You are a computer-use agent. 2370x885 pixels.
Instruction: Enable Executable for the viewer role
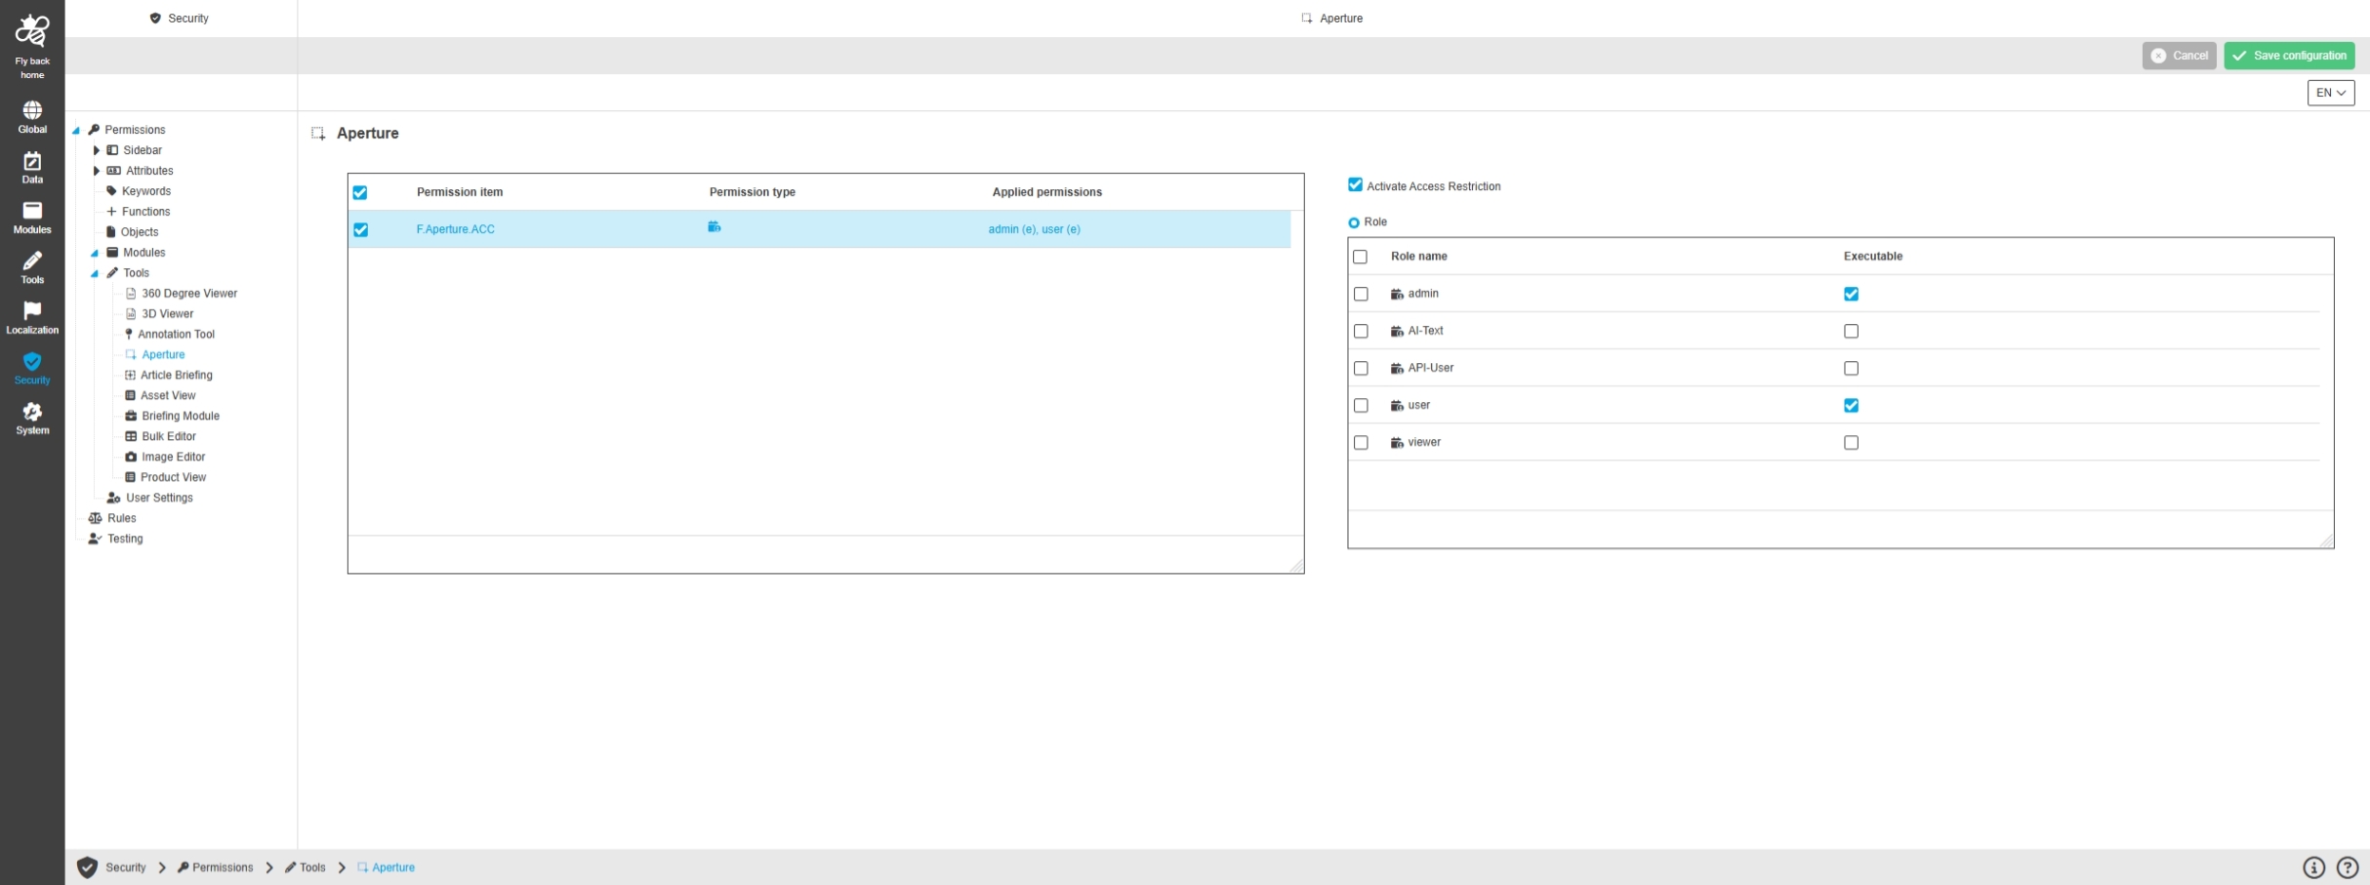pyautogui.click(x=1851, y=443)
